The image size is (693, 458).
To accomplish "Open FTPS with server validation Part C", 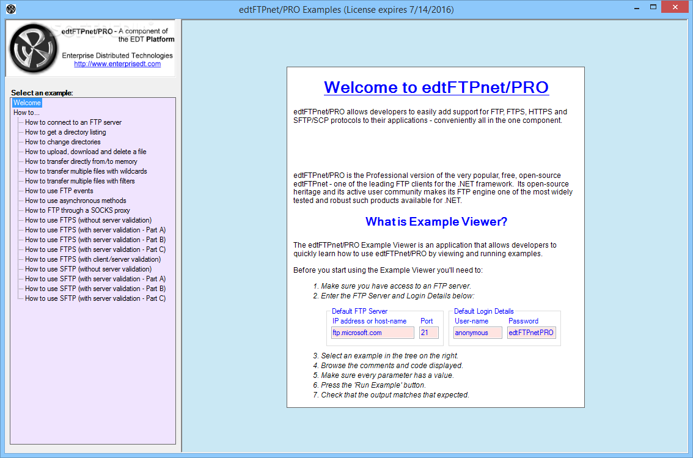I will [95, 249].
